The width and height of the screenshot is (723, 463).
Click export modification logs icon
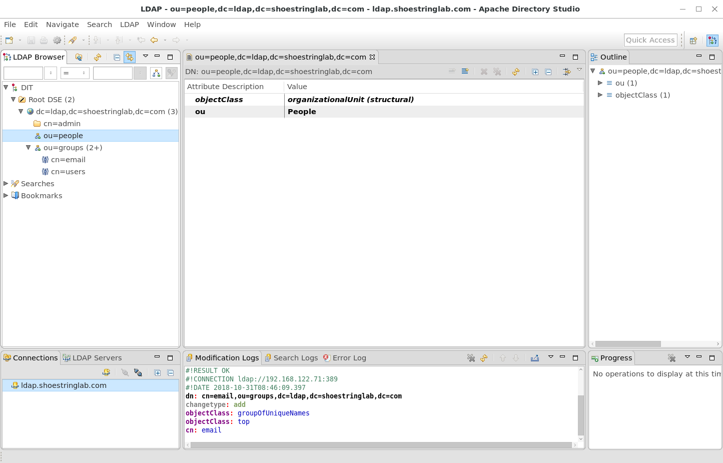[535, 358]
